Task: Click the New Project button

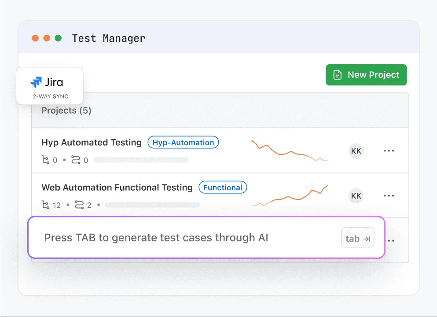Action: 366,74
